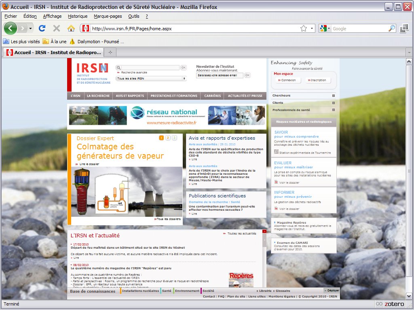This screenshot has width=414, height=310.
Task: Click the Home icon in the toolbar
Action: 71,28
